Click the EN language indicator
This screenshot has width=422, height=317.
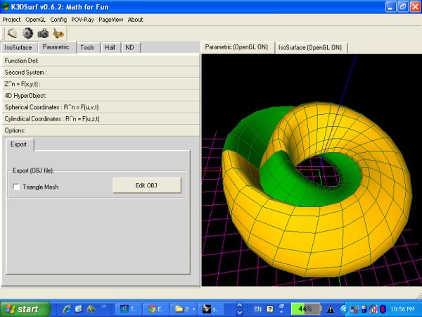coord(257,309)
